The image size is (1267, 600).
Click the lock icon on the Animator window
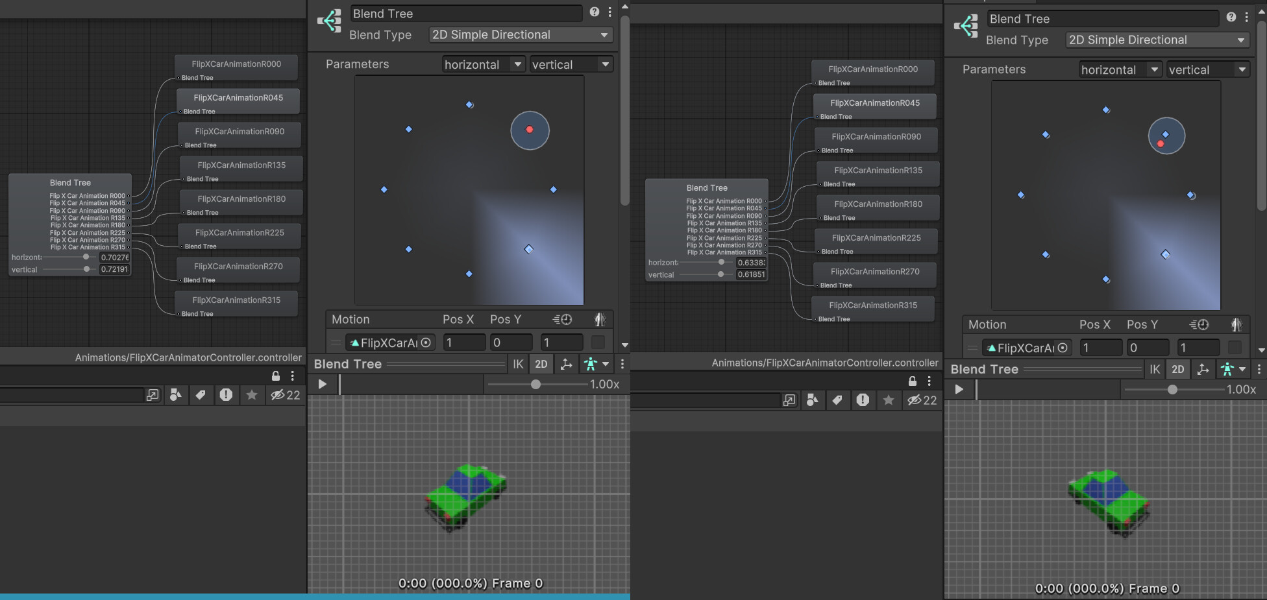pos(275,376)
